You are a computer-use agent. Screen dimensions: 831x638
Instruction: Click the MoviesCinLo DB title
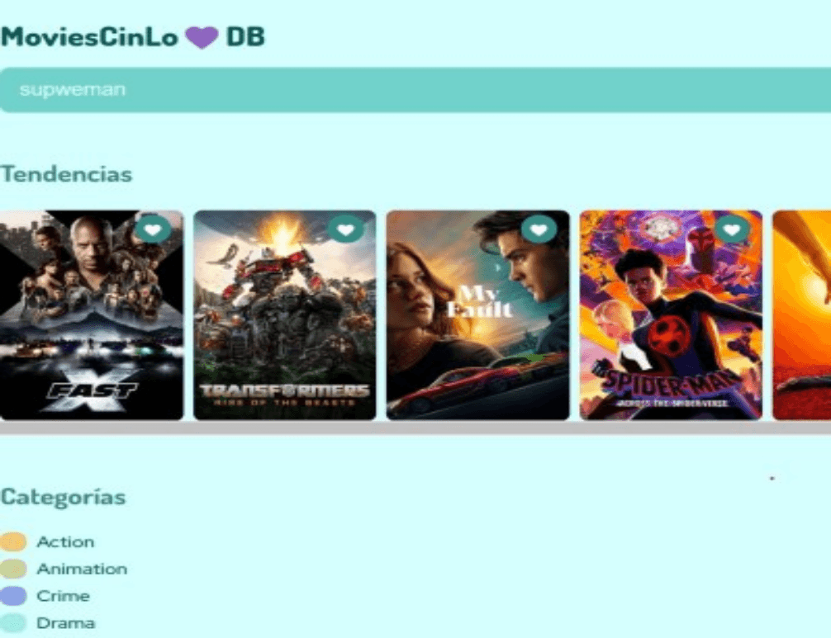[x=132, y=37]
